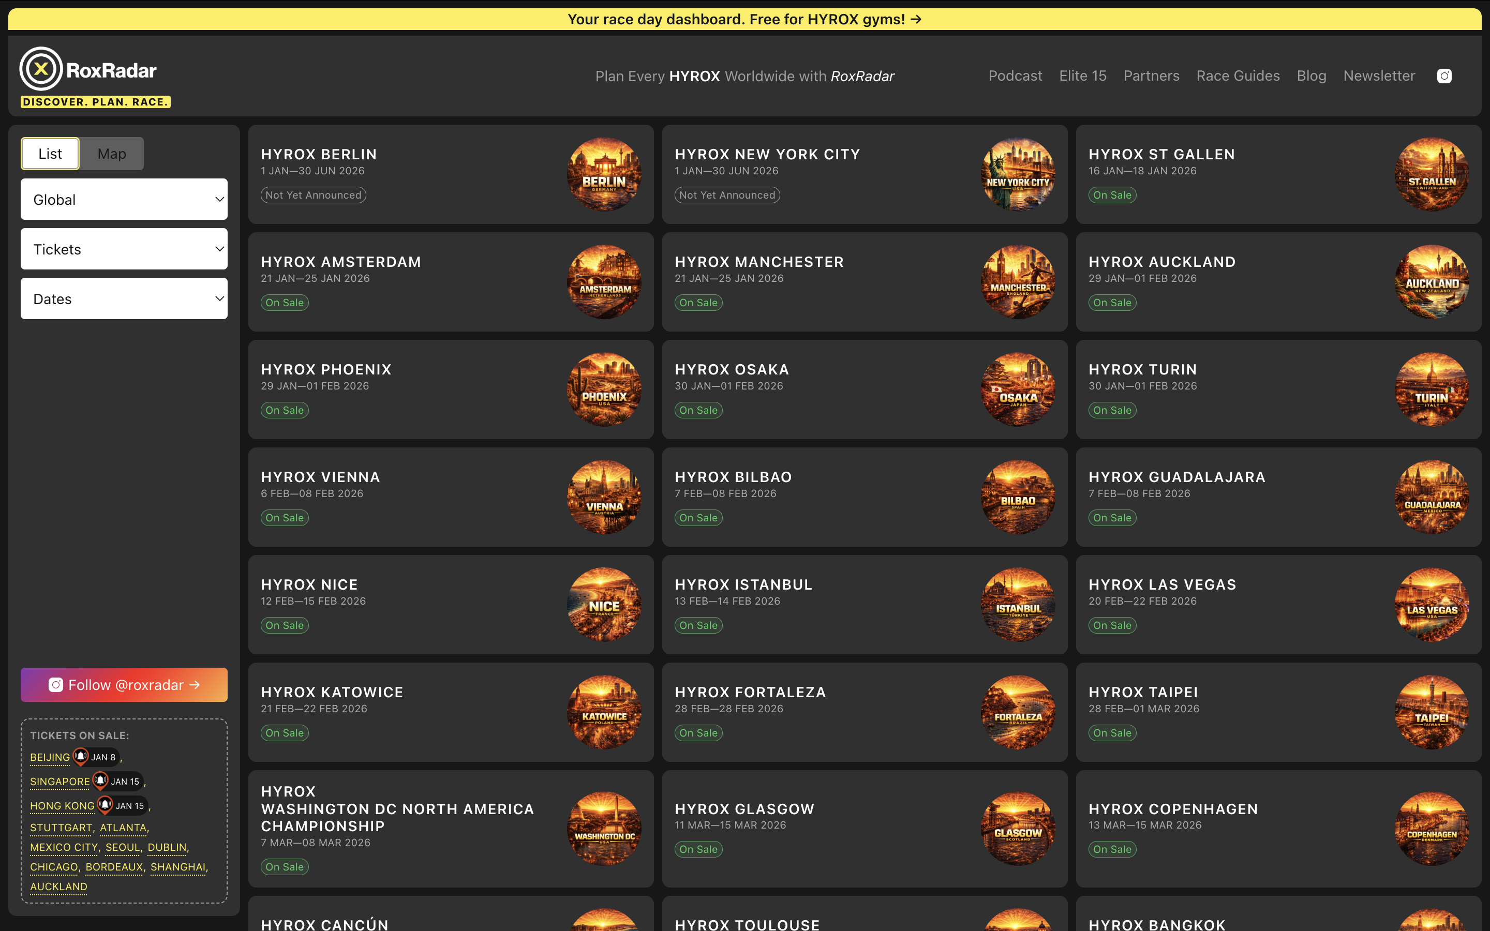Expand the Tickets filter dropdown
1490x931 pixels.
tap(124, 249)
